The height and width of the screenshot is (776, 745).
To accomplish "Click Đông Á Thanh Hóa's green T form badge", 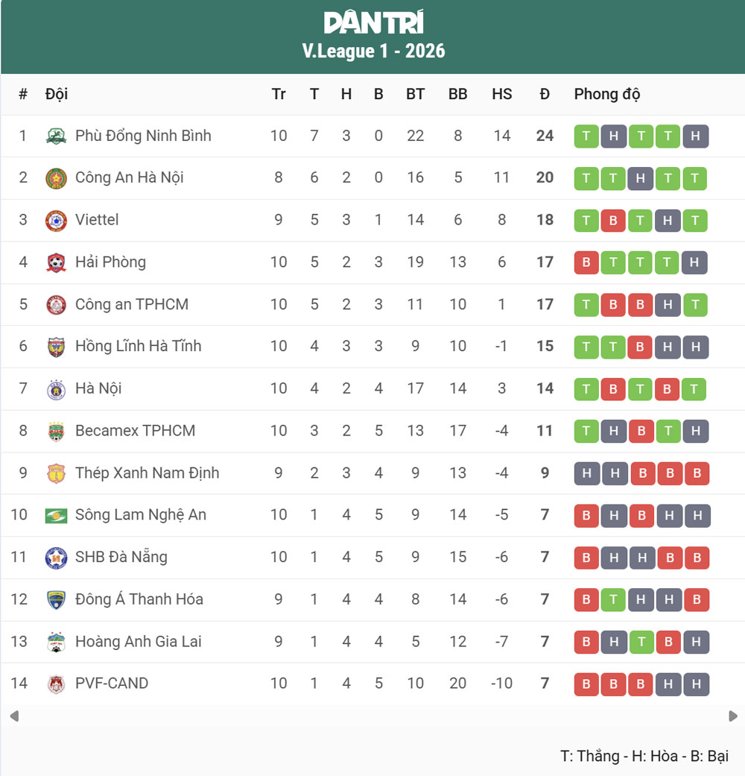I will point(614,599).
